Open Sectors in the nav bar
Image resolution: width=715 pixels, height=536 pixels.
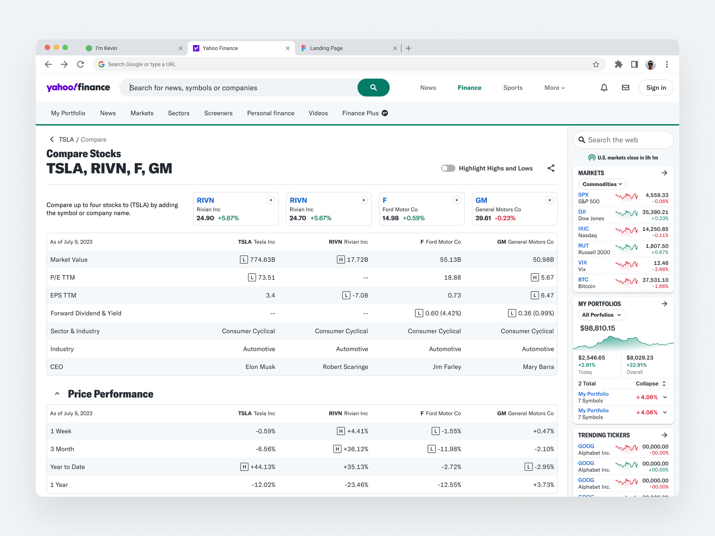[179, 113]
